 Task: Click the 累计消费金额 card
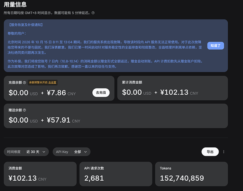(172, 88)
